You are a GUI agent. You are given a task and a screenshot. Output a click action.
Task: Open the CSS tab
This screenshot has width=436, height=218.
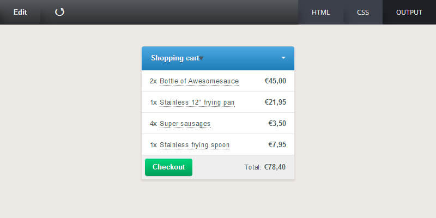[363, 12]
